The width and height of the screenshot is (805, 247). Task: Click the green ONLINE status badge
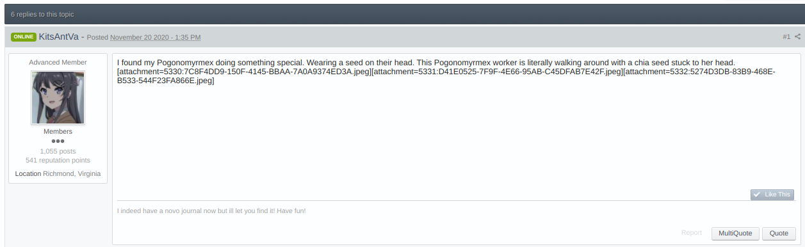pos(23,37)
